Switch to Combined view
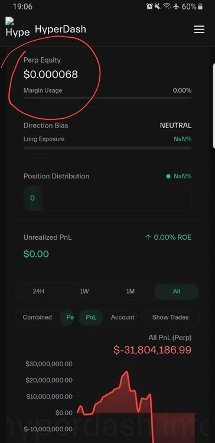215x443 pixels. point(37,317)
